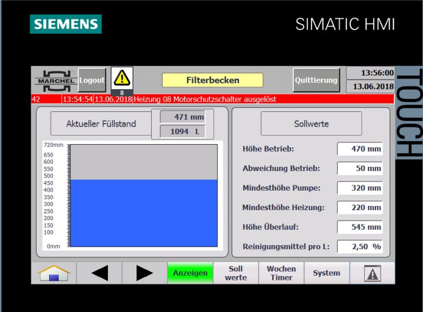
Task: Click the red alarm message line
Action: click(x=213, y=99)
